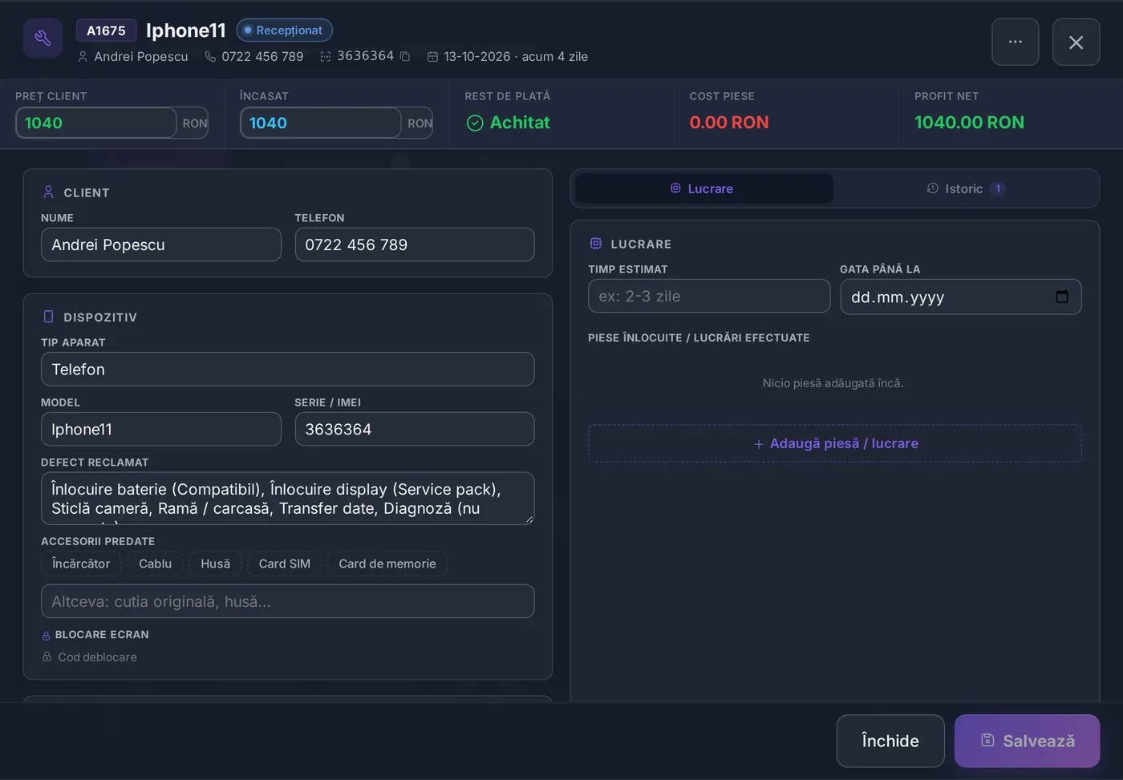
Task: Click the Andrei Popescu name in header
Action: click(141, 56)
